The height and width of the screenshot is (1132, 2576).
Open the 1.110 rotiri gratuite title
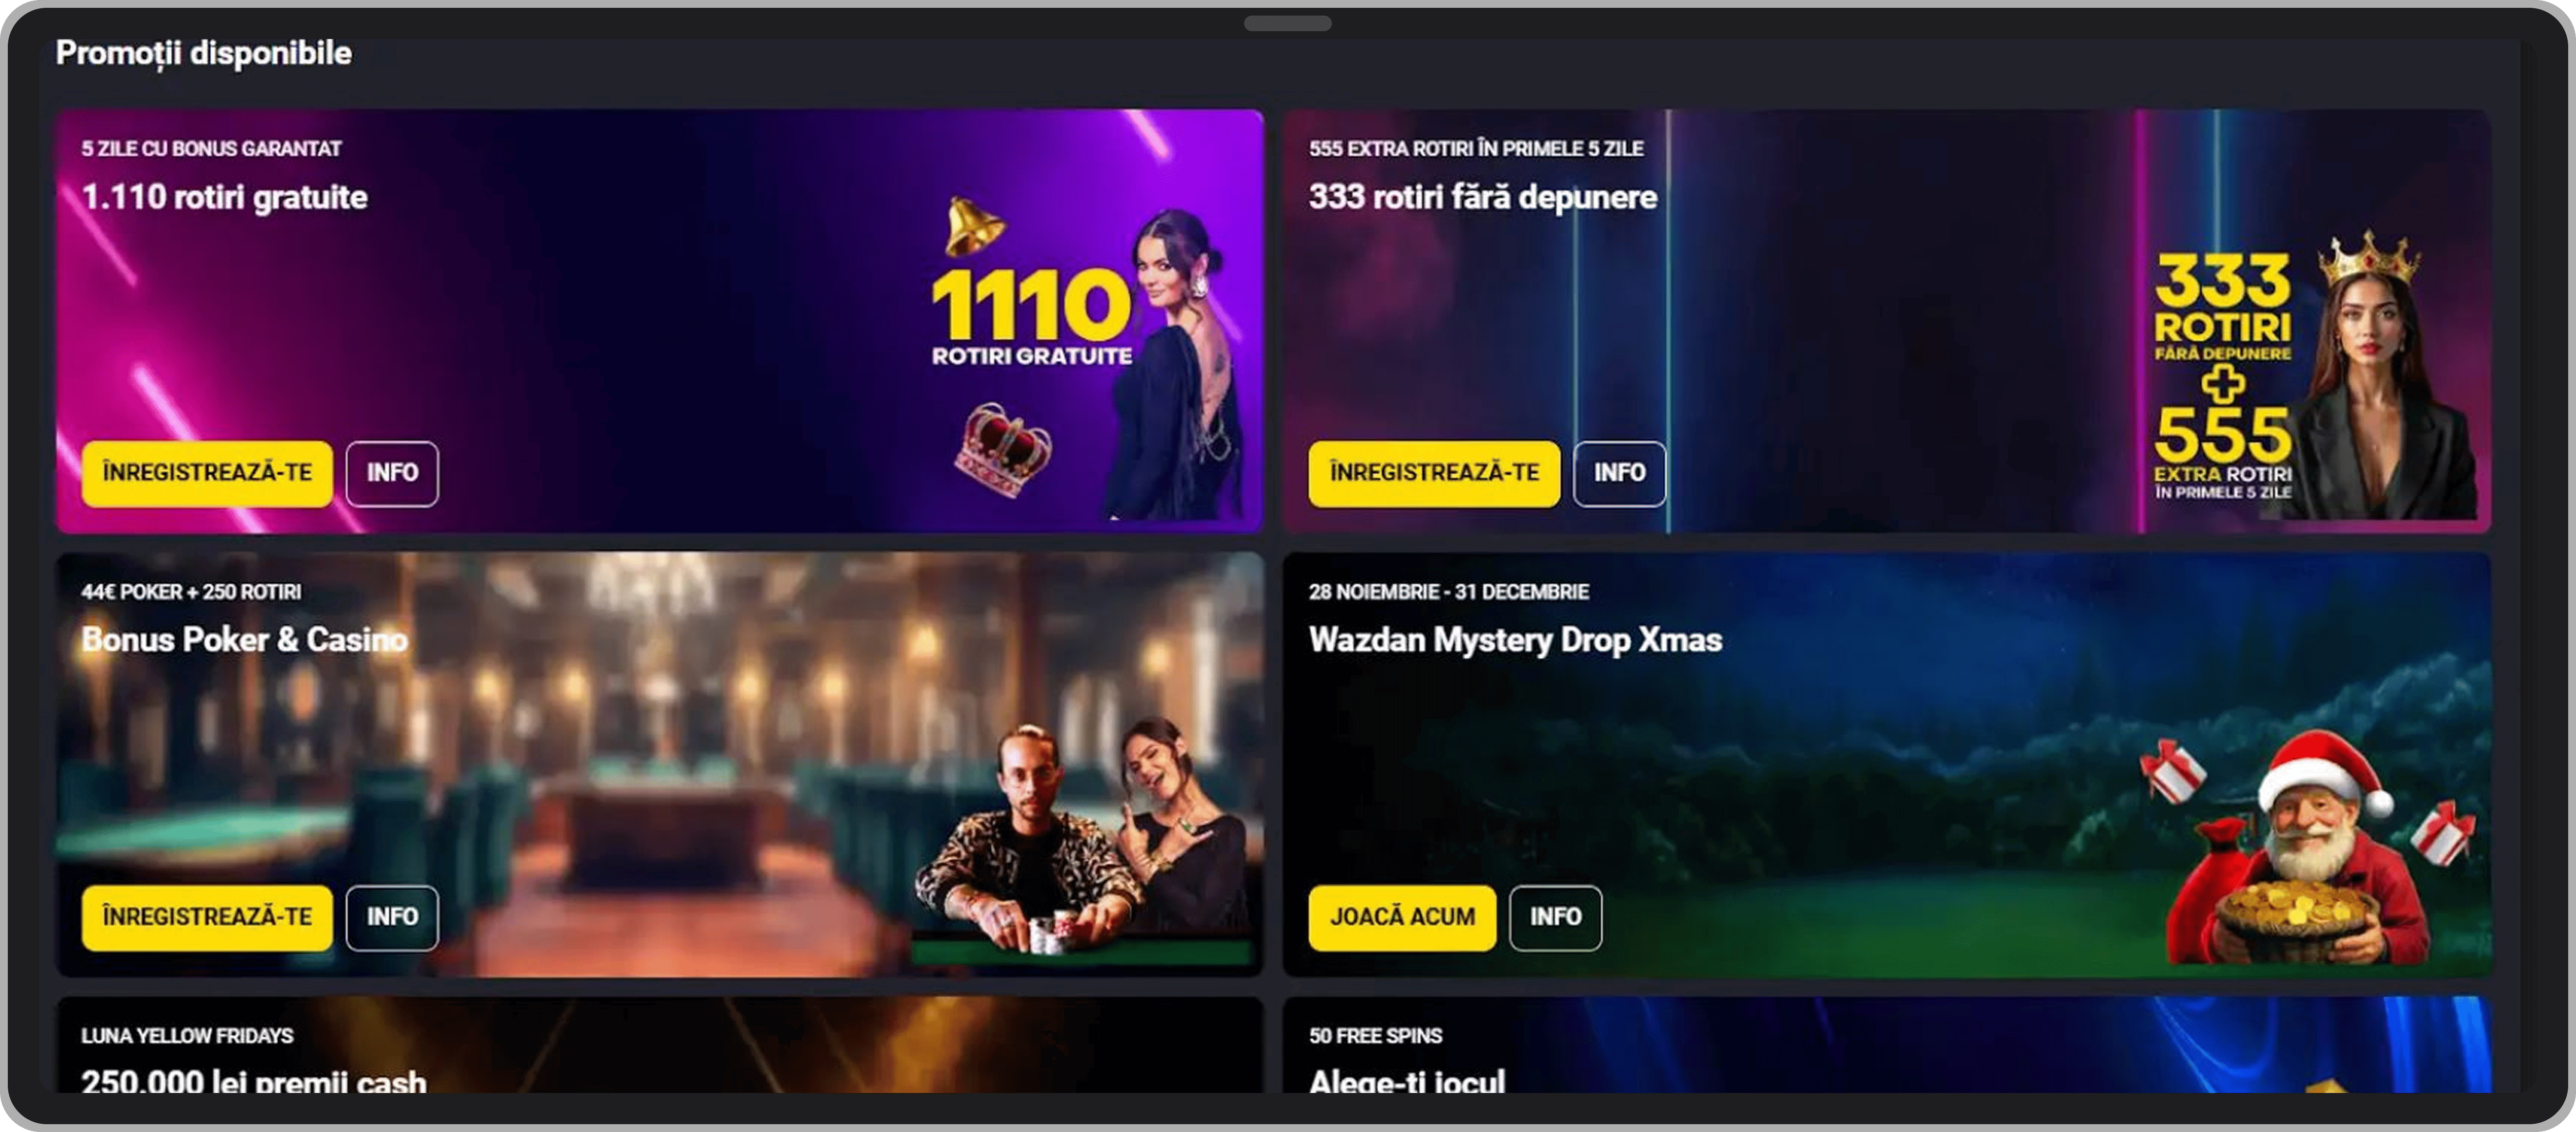coord(225,197)
